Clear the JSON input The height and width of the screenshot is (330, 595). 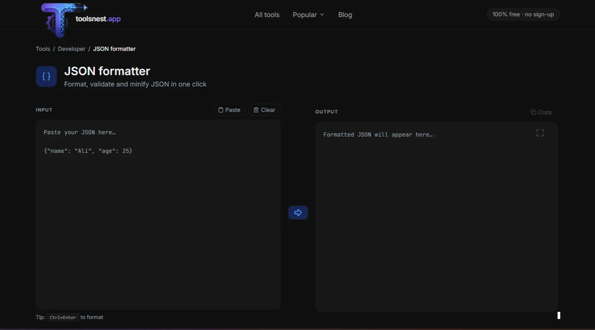(264, 110)
